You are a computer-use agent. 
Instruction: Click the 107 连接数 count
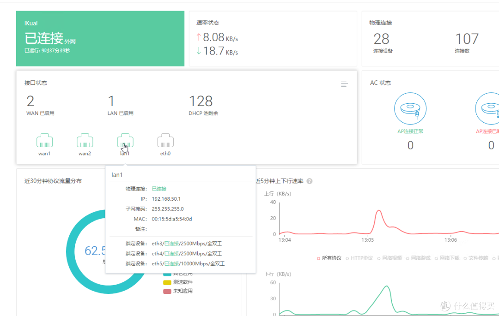pyautogui.click(x=467, y=40)
